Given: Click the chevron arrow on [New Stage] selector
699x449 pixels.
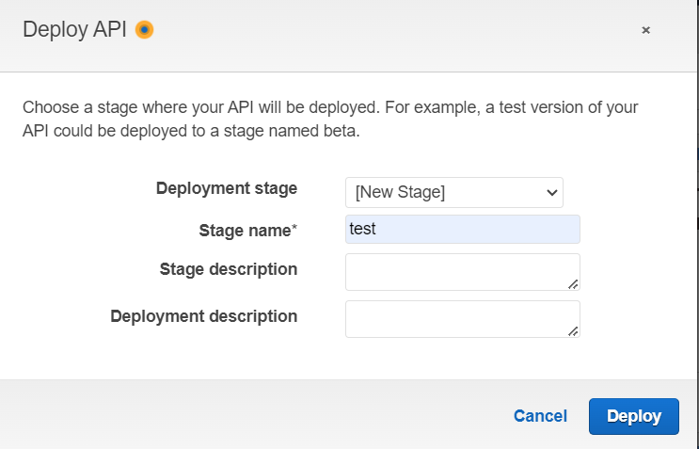Looking at the screenshot, I should click(551, 192).
